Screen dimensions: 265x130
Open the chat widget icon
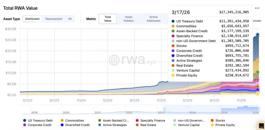(261, 125)
